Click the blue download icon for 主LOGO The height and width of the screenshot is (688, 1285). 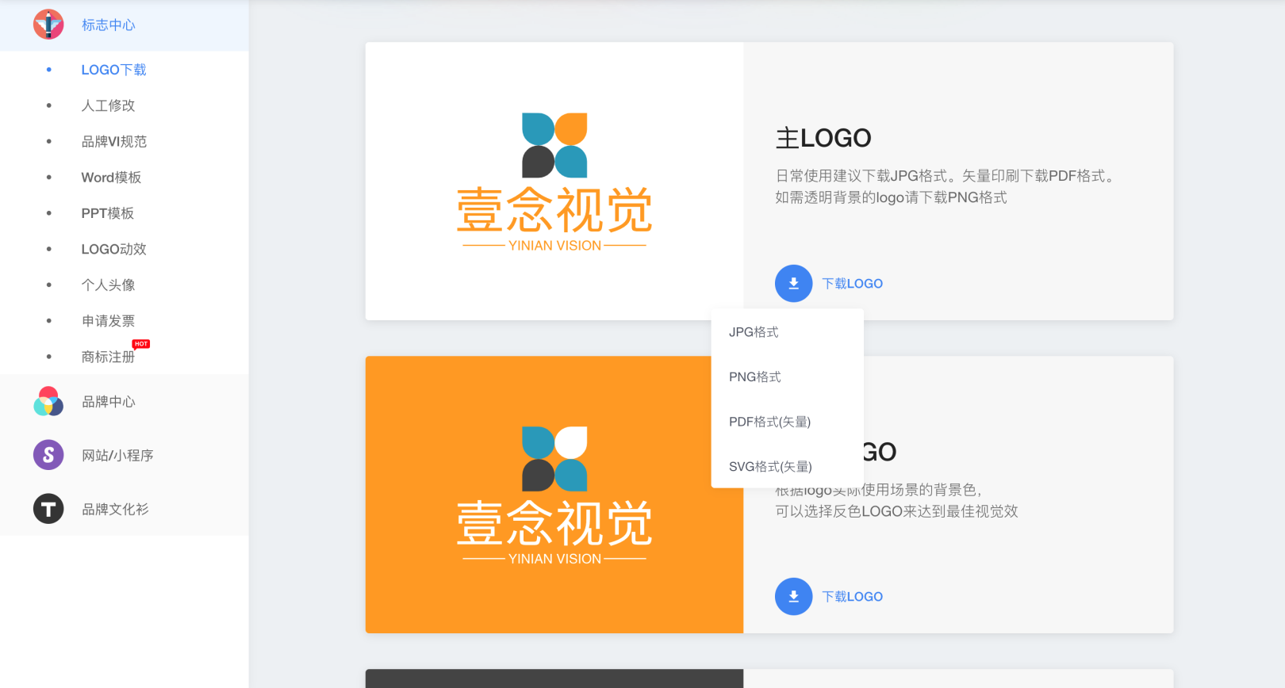pyautogui.click(x=793, y=284)
